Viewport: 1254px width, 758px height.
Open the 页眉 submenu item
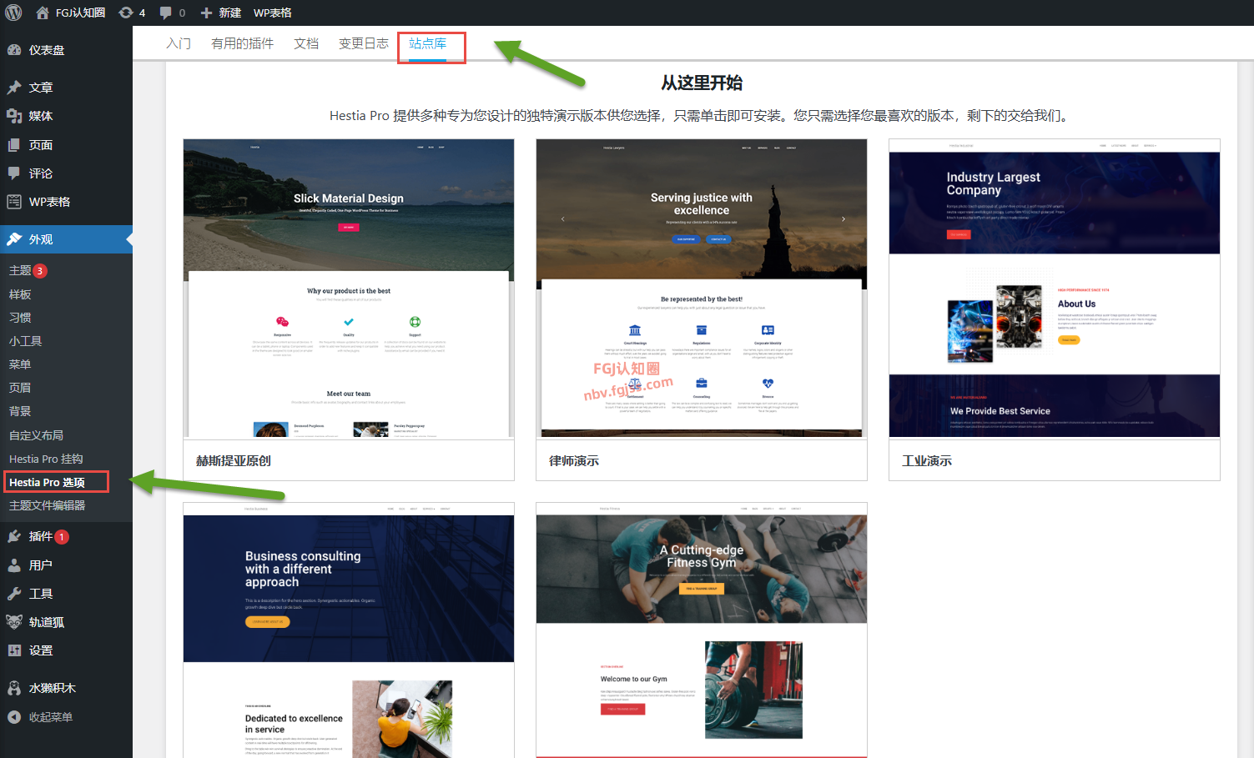pyautogui.click(x=20, y=388)
